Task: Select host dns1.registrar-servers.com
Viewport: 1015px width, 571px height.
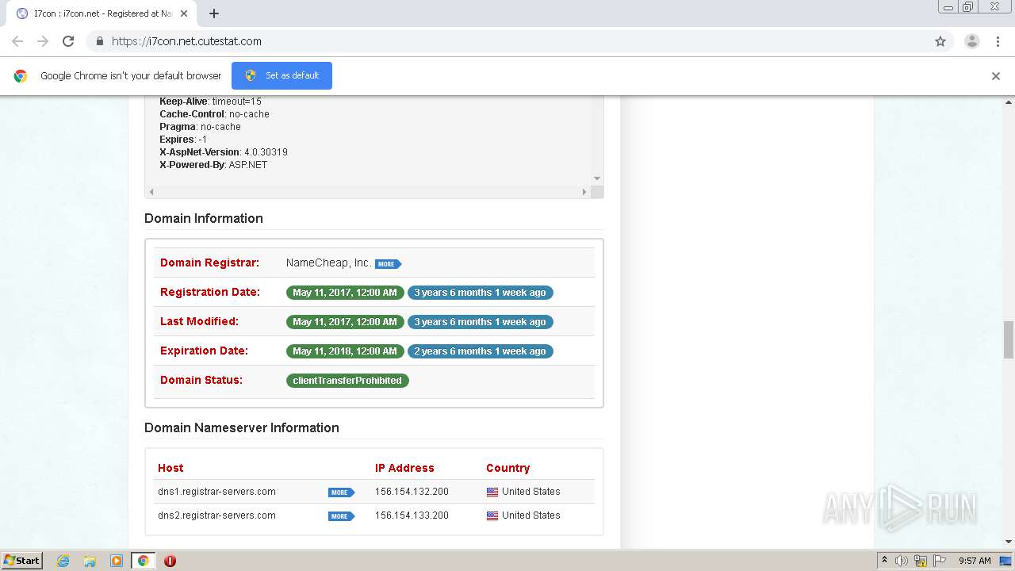Action: tap(216, 492)
